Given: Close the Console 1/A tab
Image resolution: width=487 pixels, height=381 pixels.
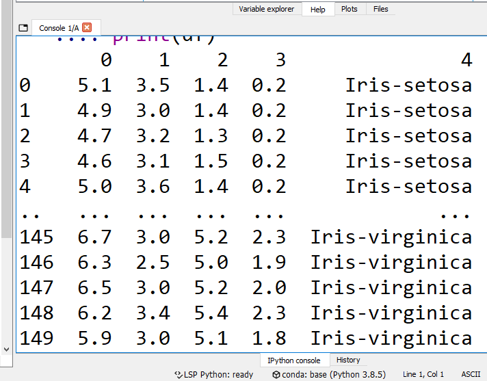Looking at the screenshot, I should (87, 28).
